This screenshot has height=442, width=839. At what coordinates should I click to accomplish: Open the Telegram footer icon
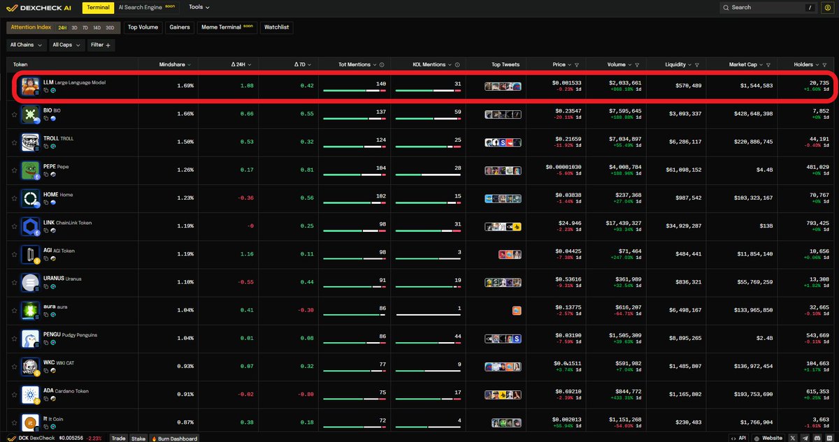tap(806, 438)
